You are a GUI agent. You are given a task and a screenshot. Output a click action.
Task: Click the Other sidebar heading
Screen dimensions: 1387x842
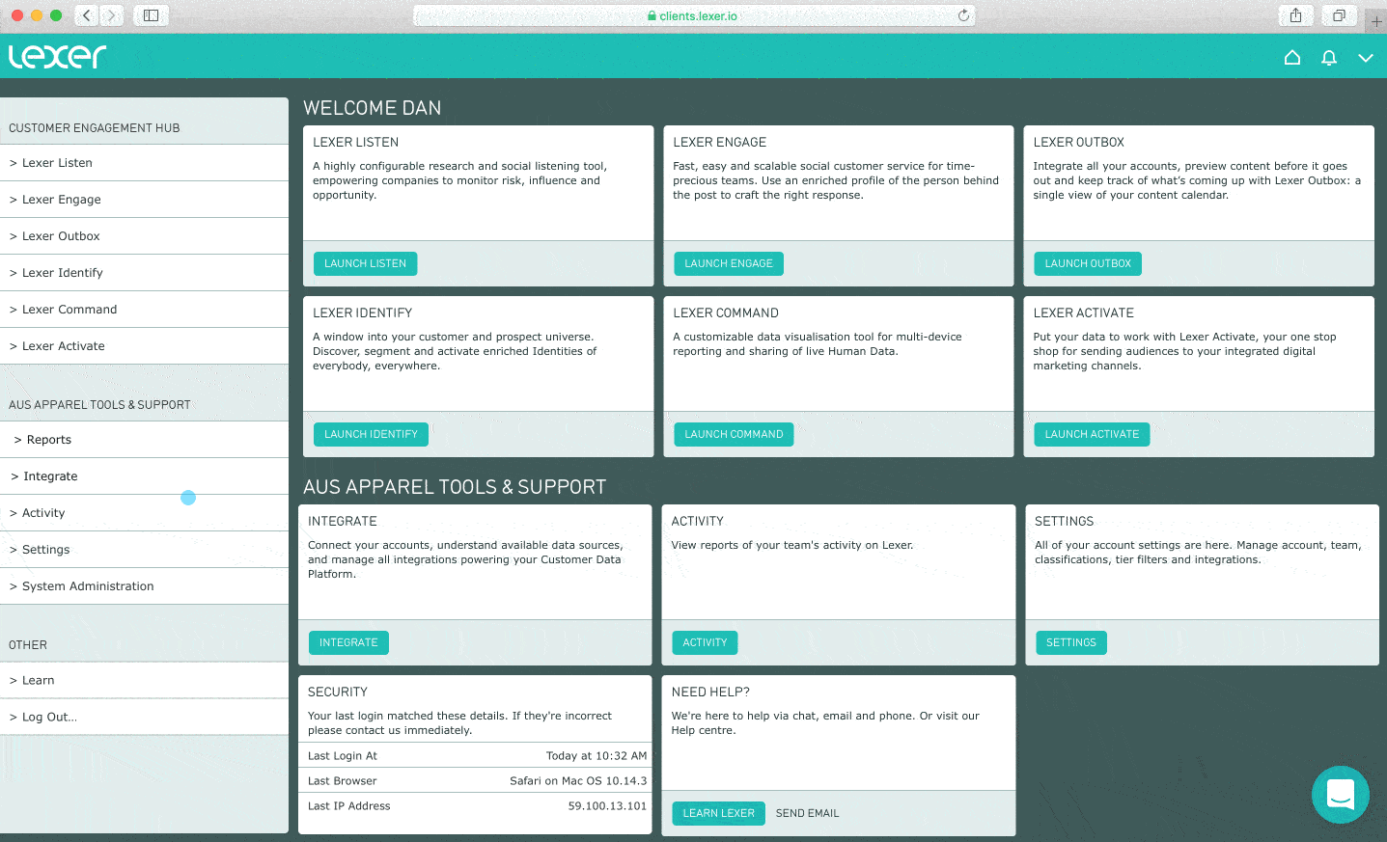point(28,645)
